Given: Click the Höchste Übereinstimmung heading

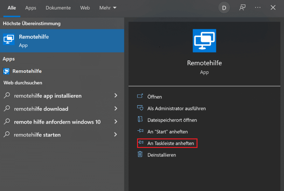Looking at the screenshot, I should [32, 23].
